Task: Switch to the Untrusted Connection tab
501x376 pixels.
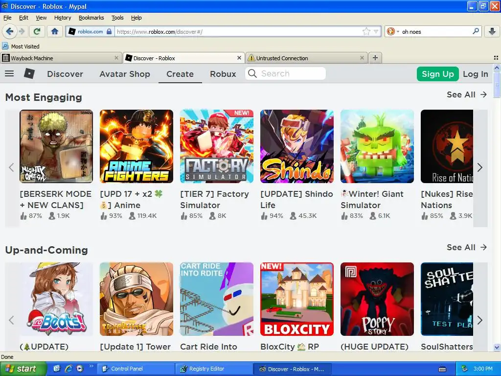Action: (307, 58)
